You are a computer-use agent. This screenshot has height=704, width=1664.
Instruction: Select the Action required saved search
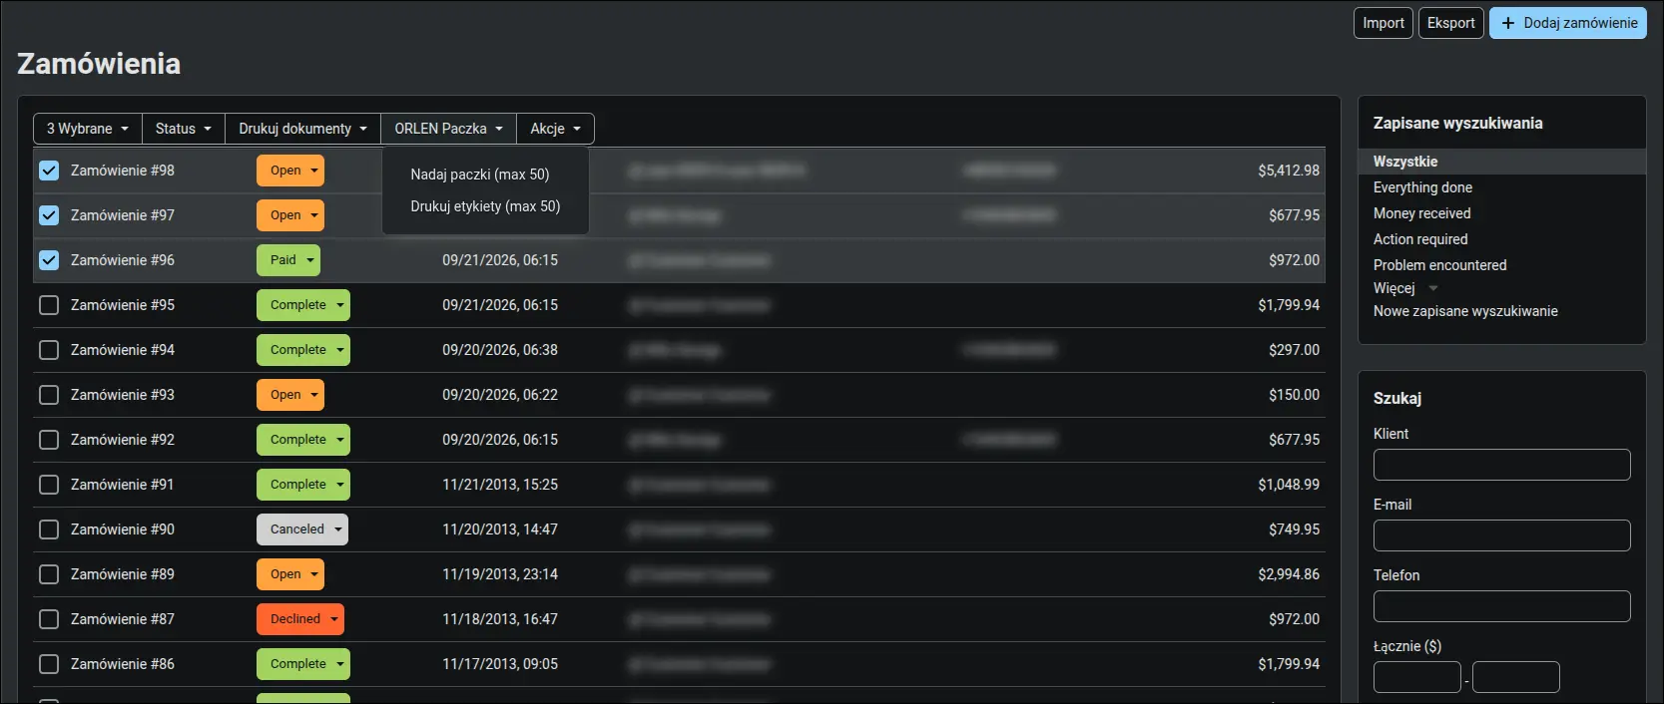click(1420, 239)
